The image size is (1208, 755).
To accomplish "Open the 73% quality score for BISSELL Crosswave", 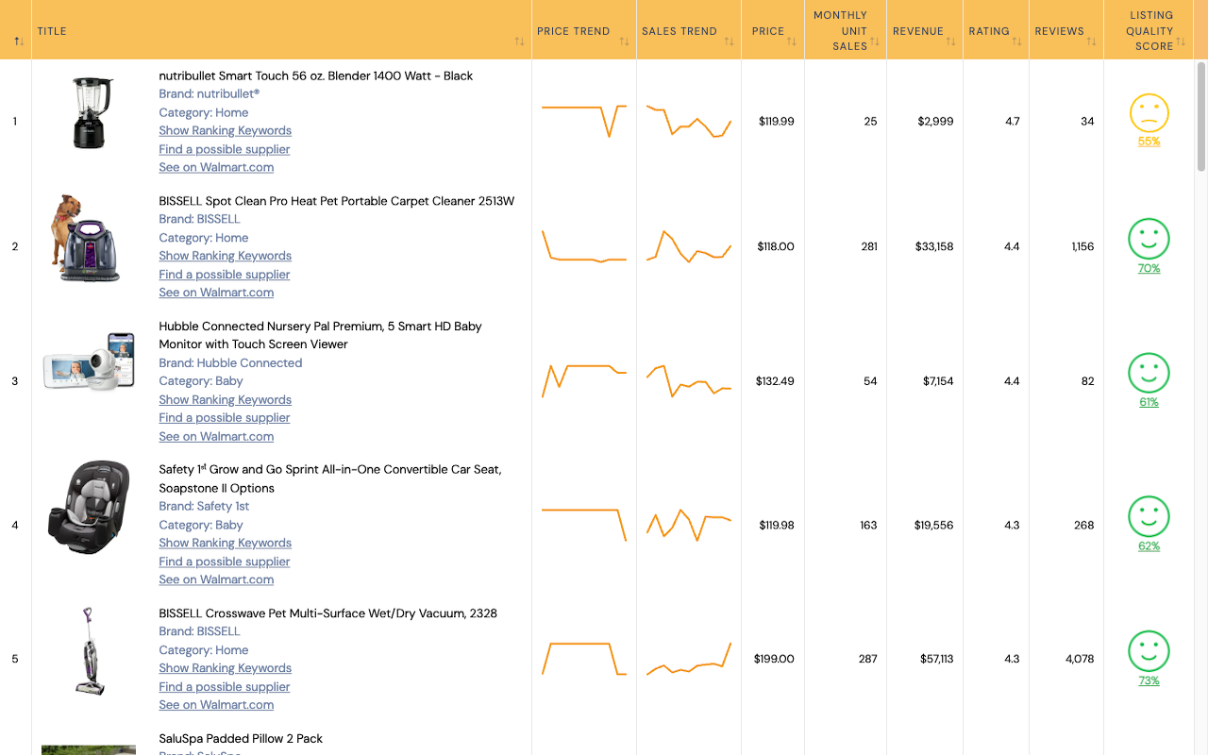I will [x=1149, y=680].
